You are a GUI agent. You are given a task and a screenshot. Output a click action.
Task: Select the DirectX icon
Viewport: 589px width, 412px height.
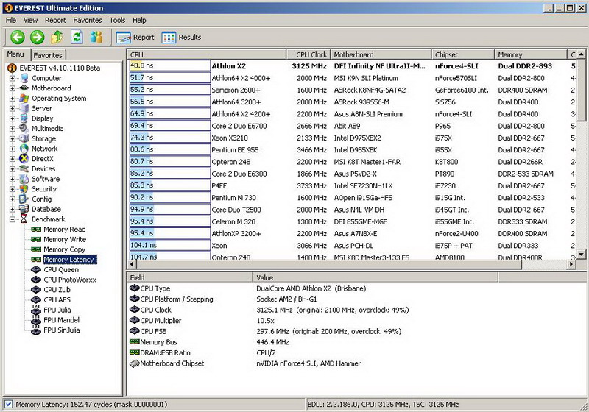(x=24, y=159)
